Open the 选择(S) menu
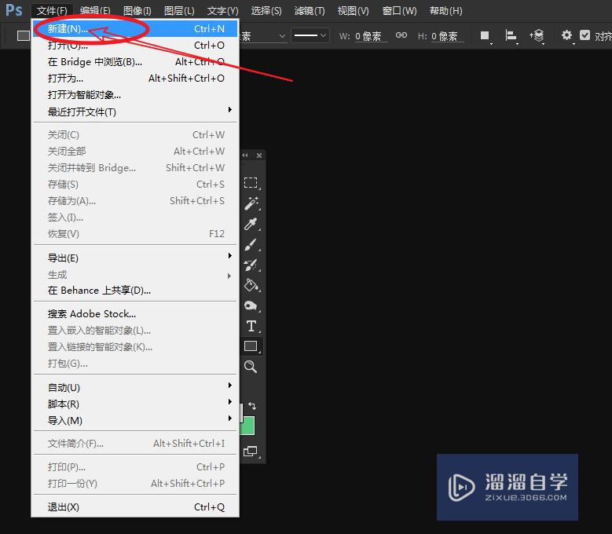The width and height of the screenshot is (612, 534). pyautogui.click(x=266, y=10)
